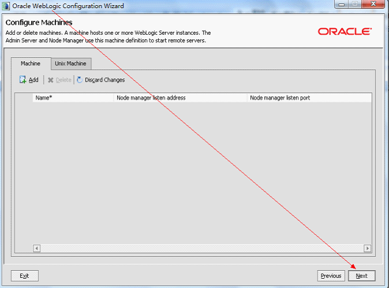
Task: Click the Discard Changes refresh icon
Action: tap(80, 80)
